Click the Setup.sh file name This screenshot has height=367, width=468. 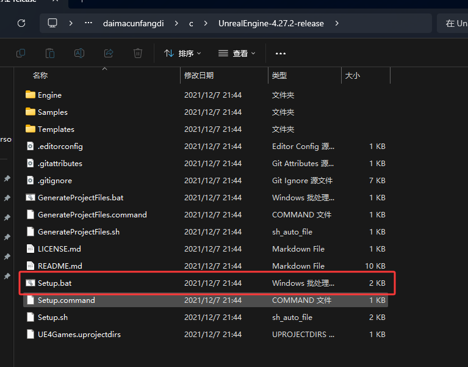[52, 317]
